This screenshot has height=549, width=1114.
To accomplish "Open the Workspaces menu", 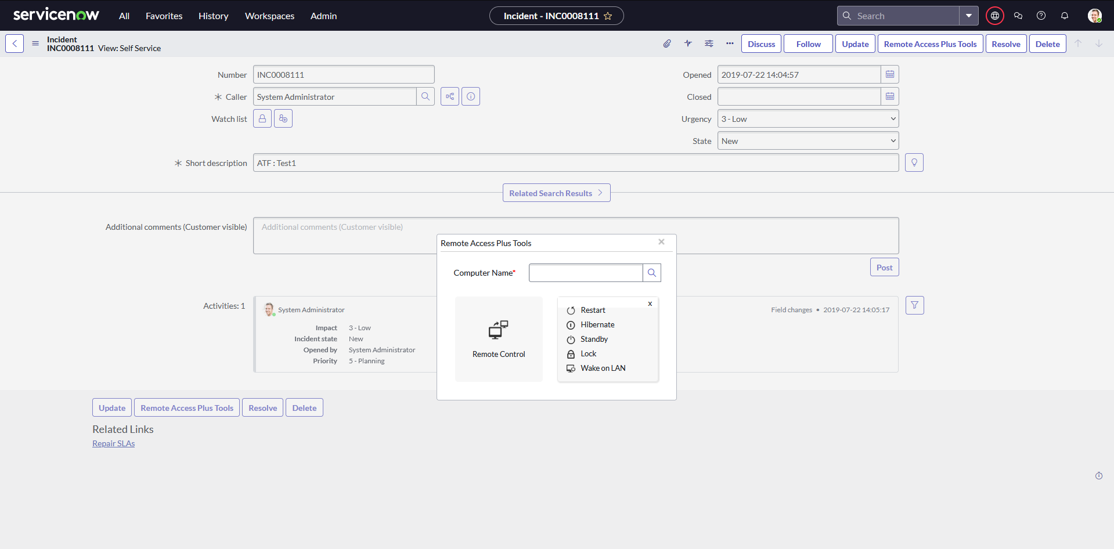I will (x=269, y=16).
